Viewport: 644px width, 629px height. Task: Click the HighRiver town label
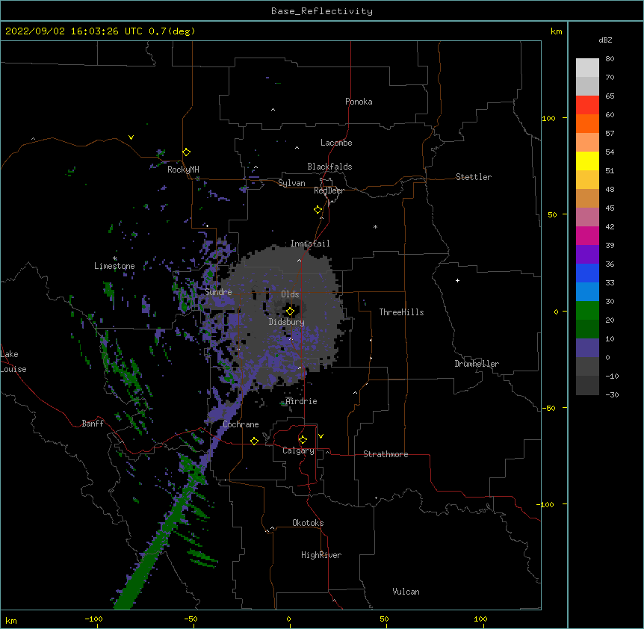point(321,555)
